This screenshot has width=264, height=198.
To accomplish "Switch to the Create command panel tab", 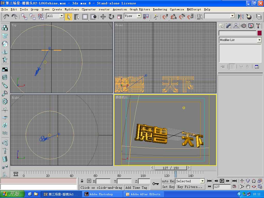I will coord(221,26).
